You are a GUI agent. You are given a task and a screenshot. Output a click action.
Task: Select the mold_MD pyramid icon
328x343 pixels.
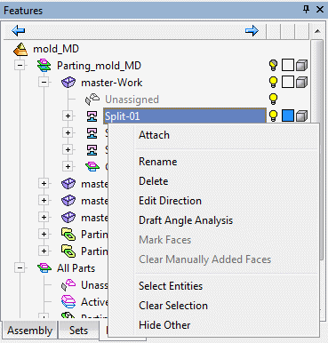click(x=20, y=49)
